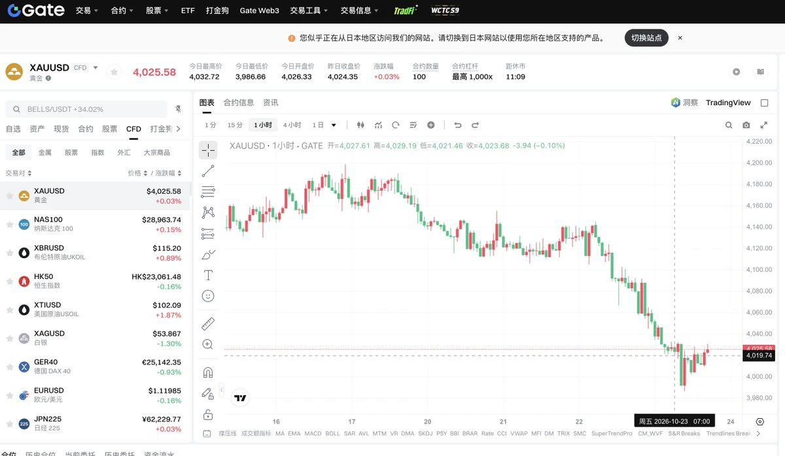Image resolution: width=785 pixels, height=456 pixels.
Task: Take a chart snapshot with camera icon
Action: coord(746,125)
